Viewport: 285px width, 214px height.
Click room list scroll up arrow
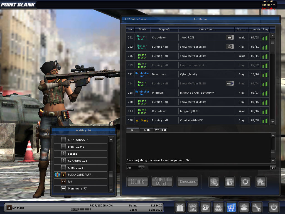coord(272,36)
